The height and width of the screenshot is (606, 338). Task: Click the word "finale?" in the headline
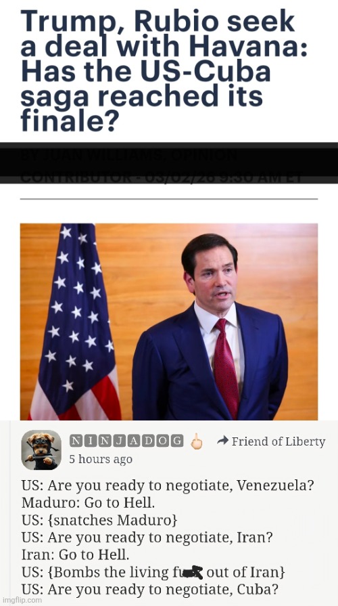tap(69, 120)
